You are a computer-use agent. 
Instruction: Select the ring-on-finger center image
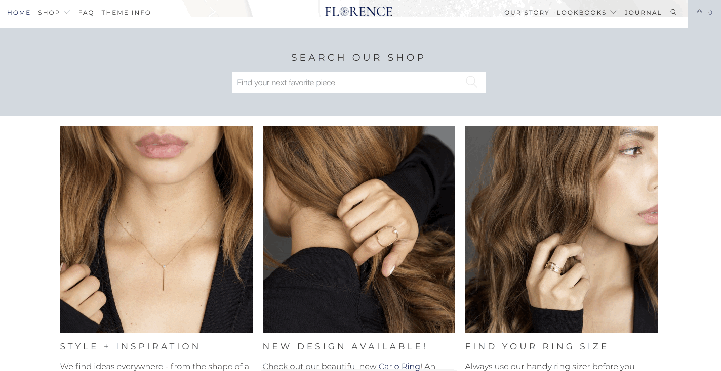click(358, 228)
